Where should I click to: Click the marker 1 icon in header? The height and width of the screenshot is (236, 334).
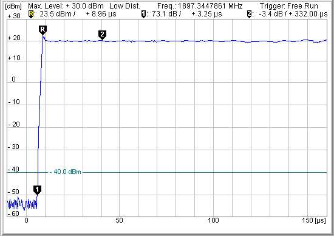[144, 15]
